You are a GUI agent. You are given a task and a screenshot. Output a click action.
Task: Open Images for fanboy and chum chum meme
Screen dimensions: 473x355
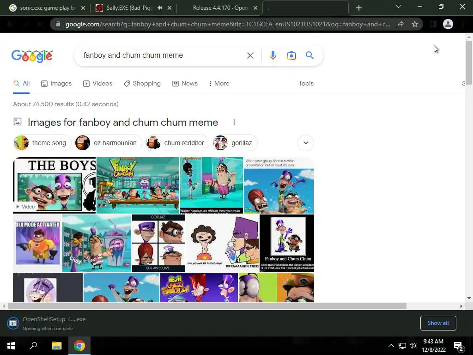(123, 122)
